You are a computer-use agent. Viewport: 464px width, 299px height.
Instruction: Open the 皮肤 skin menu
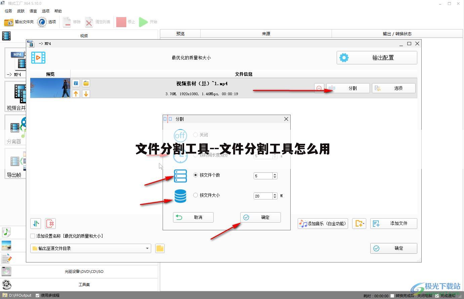21,11
